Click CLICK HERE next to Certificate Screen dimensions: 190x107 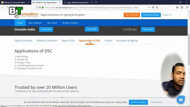[x=148, y=29]
